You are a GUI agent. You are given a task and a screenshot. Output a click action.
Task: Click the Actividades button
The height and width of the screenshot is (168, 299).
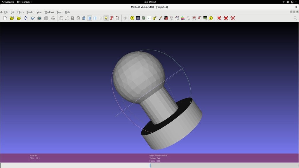pyautogui.click(x=8, y=2)
